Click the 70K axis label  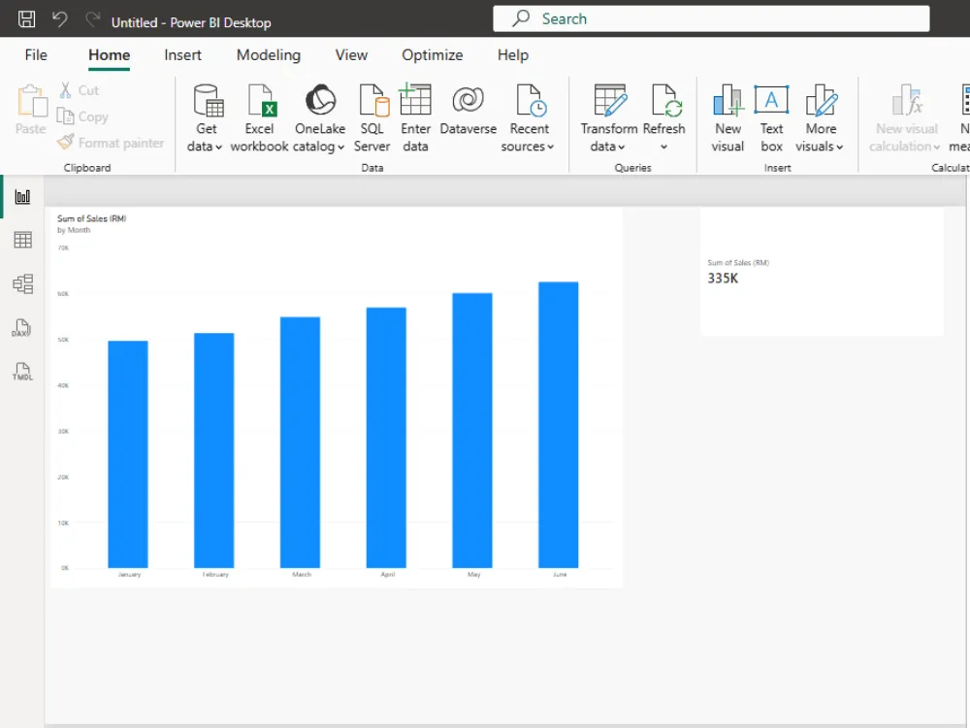point(63,248)
